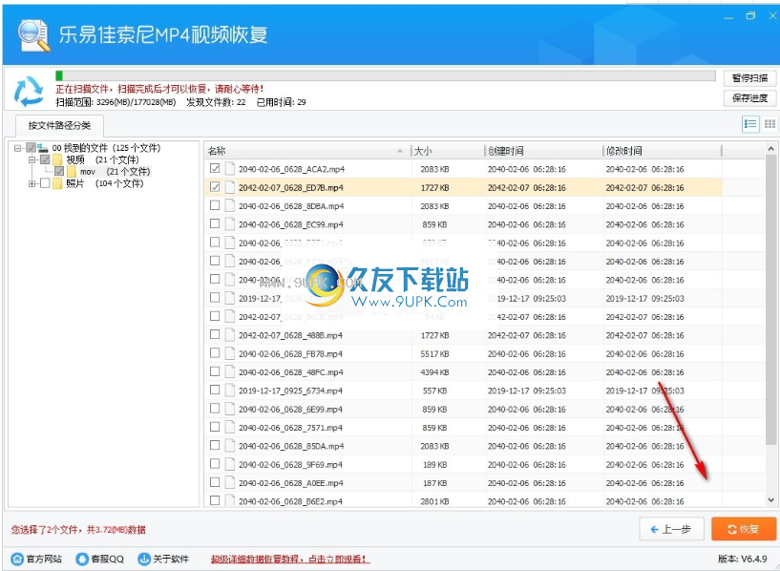The width and height of the screenshot is (780, 571).
Task: Check the 2040-02-06_0628_8DBA.mp4 checkbox
Action: coord(215,205)
